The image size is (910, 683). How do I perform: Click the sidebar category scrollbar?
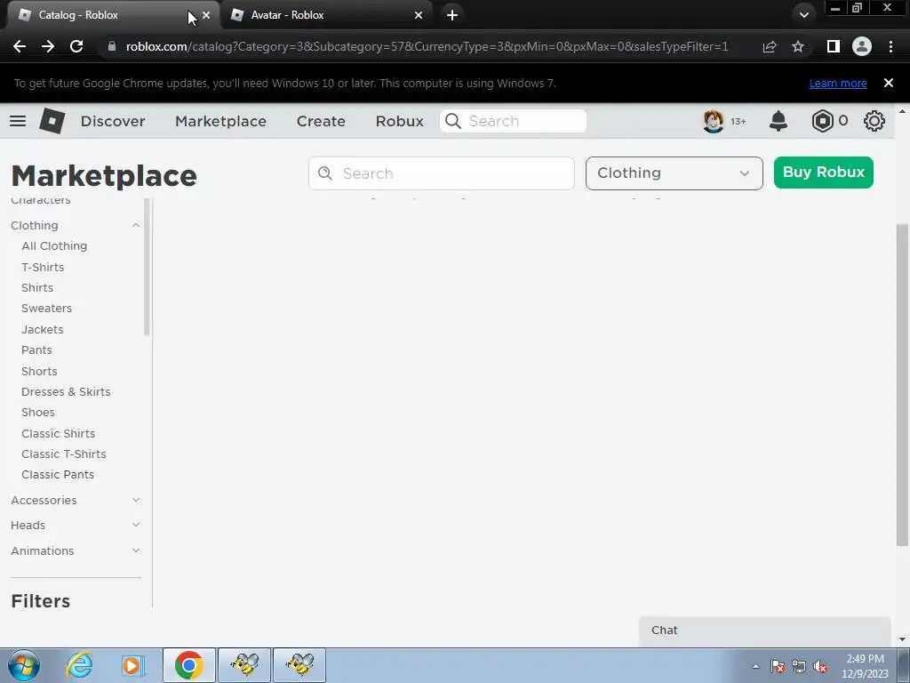[147, 267]
